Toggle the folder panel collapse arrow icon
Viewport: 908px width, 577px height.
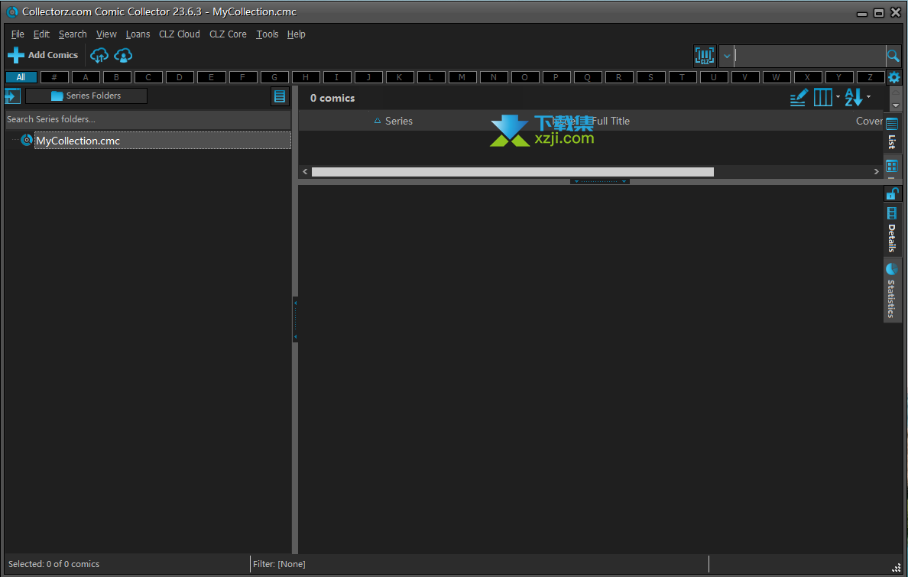pos(12,96)
